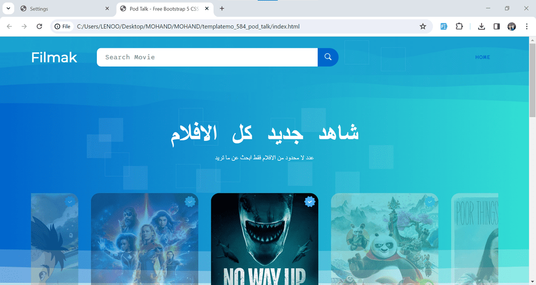Reload the current page
The height and width of the screenshot is (285, 536).
tap(39, 26)
